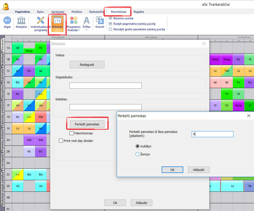
Task: Expand the Šriftas dropdown arrow
Action: click(87, 30)
